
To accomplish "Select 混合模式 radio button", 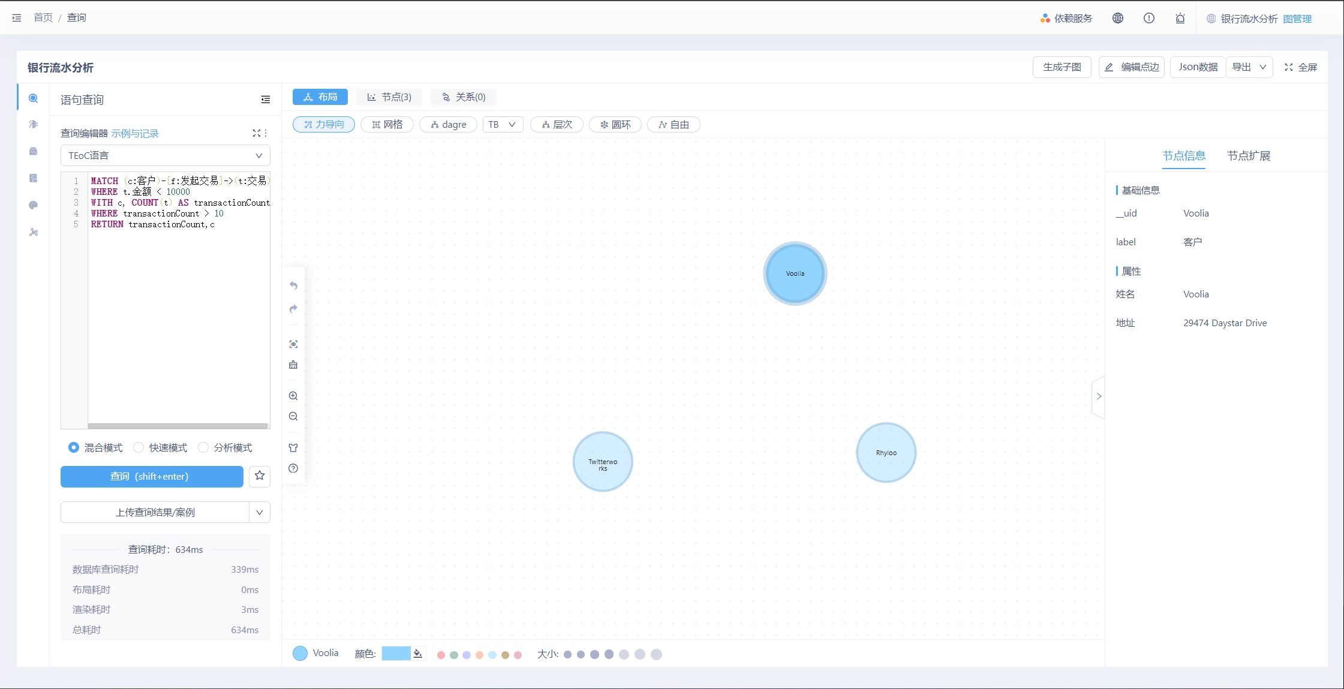I will [74, 447].
